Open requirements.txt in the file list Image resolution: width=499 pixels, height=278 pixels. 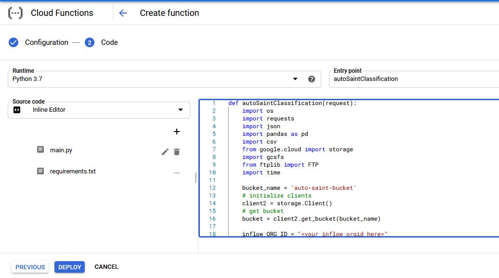tap(73, 172)
